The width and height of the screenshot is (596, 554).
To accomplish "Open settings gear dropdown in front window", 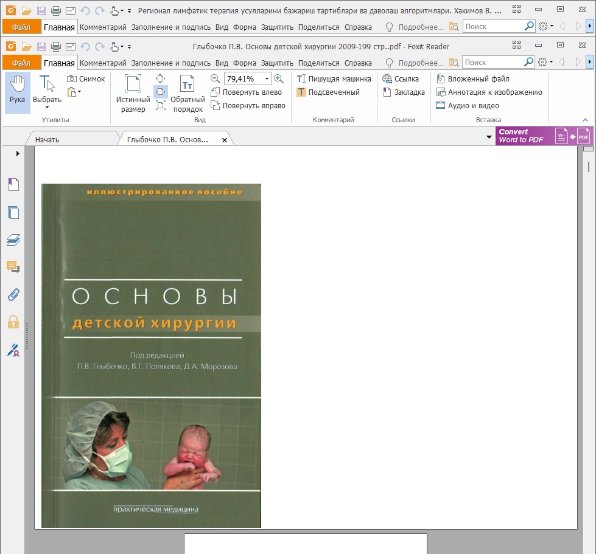I will pyautogui.click(x=545, y=62).
